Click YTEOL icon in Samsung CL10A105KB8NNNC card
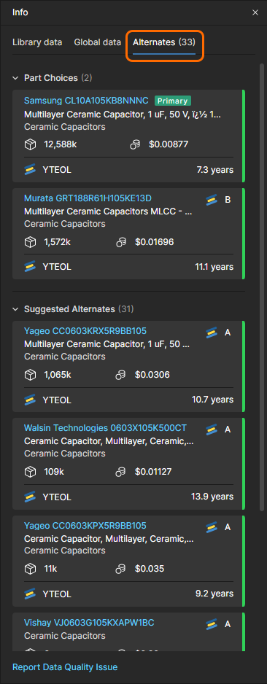 click(x=30, y=170)
